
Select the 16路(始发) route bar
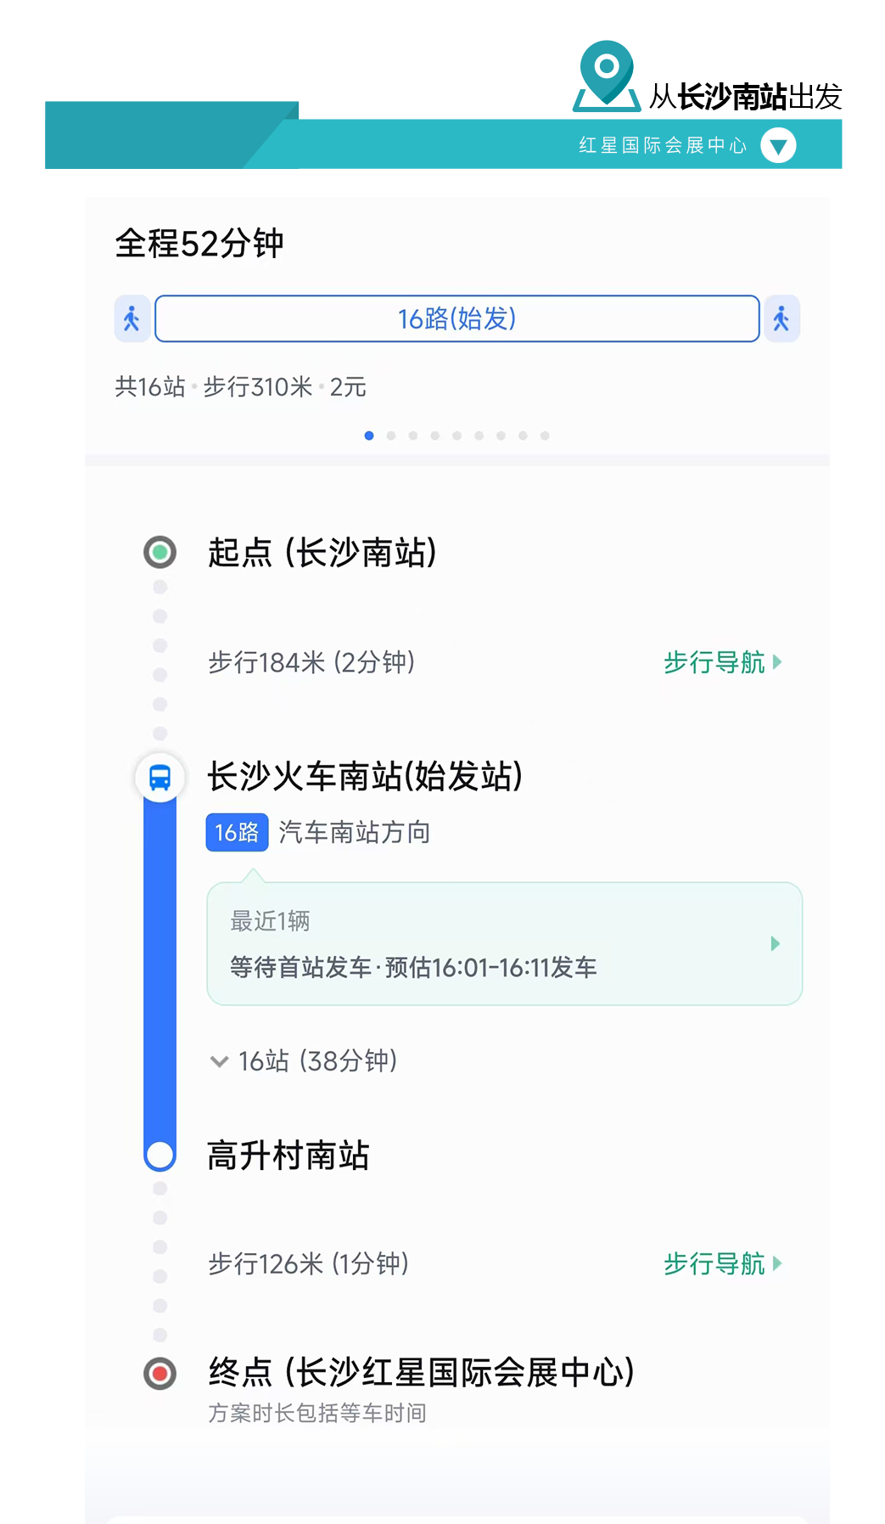tap(457, 319)
